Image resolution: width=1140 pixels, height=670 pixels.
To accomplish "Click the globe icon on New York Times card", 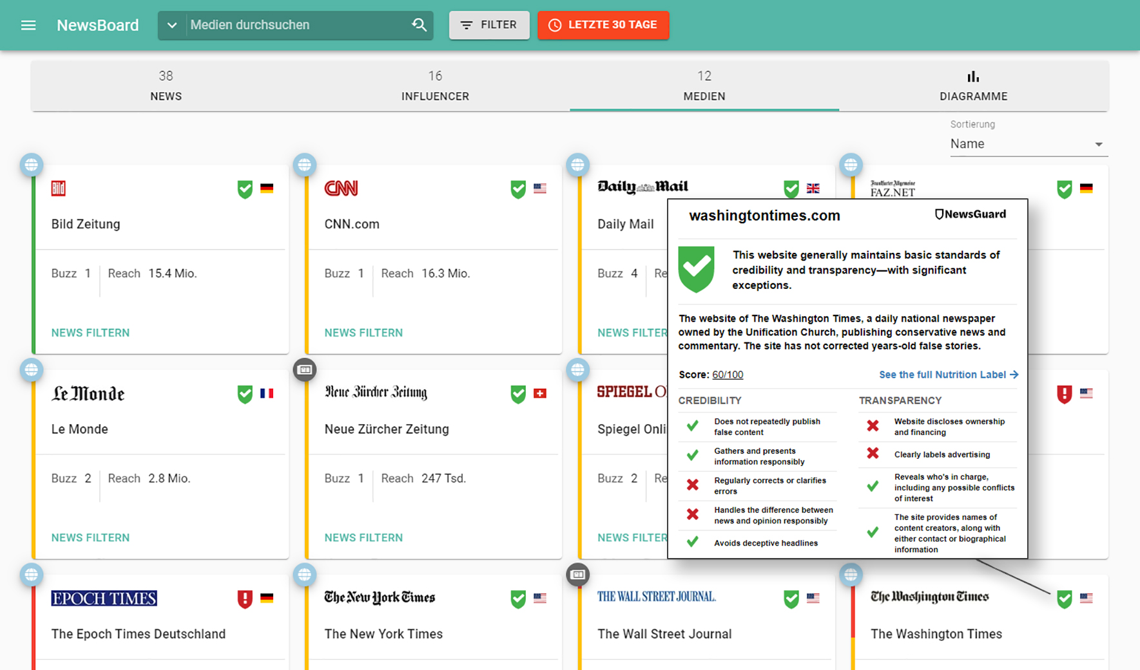I will (x=305, y=574).
